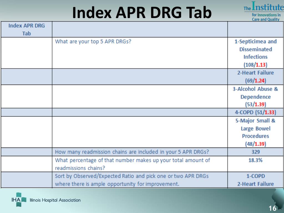Click the slide number 16

coord(272,208)
